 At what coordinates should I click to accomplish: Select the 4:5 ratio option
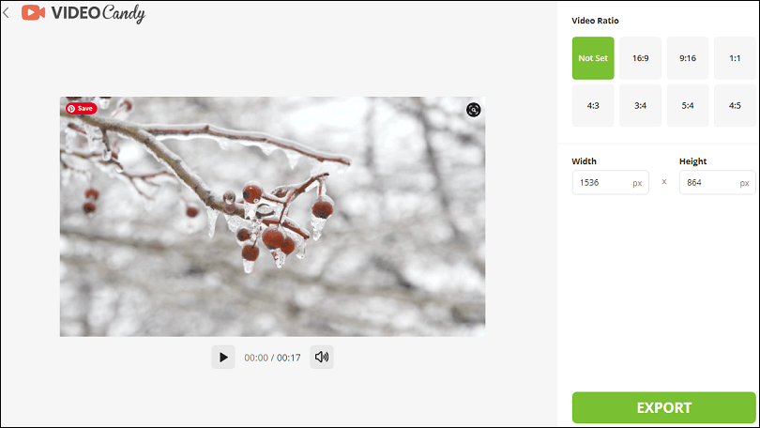point(735,106)
